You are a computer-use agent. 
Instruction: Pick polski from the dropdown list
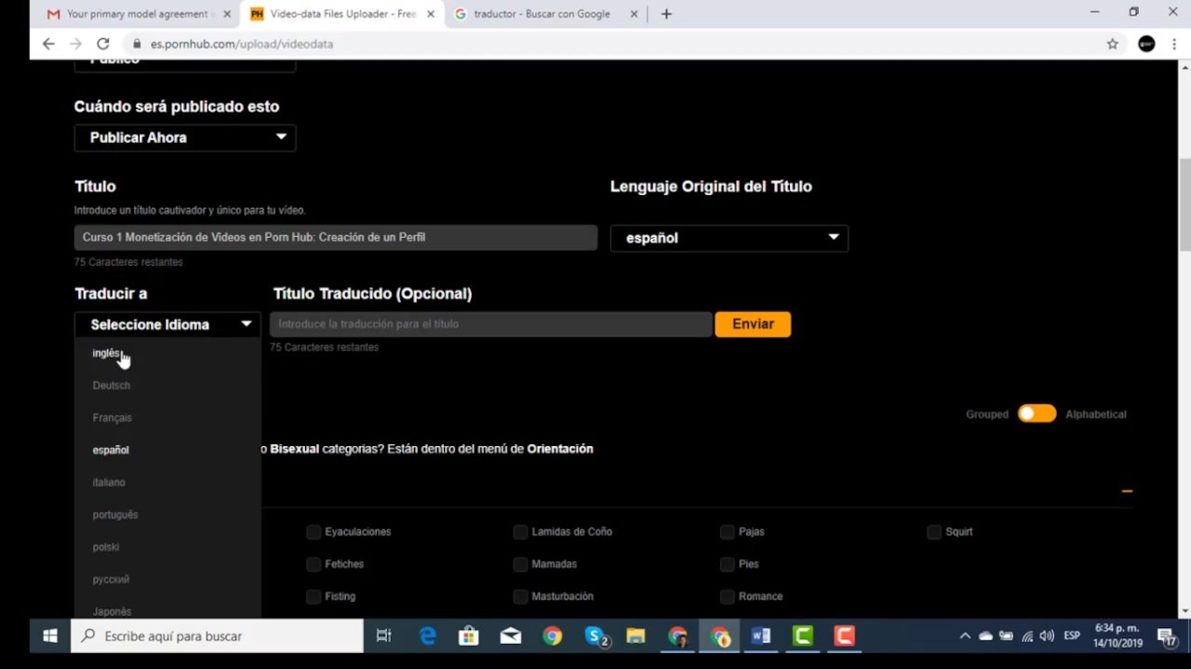[x=106, y=547]
